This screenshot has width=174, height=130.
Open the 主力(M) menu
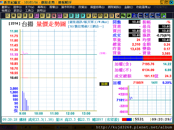click(30, 7)
